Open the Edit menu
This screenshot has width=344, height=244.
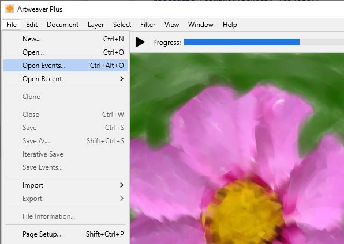point(32,25)
